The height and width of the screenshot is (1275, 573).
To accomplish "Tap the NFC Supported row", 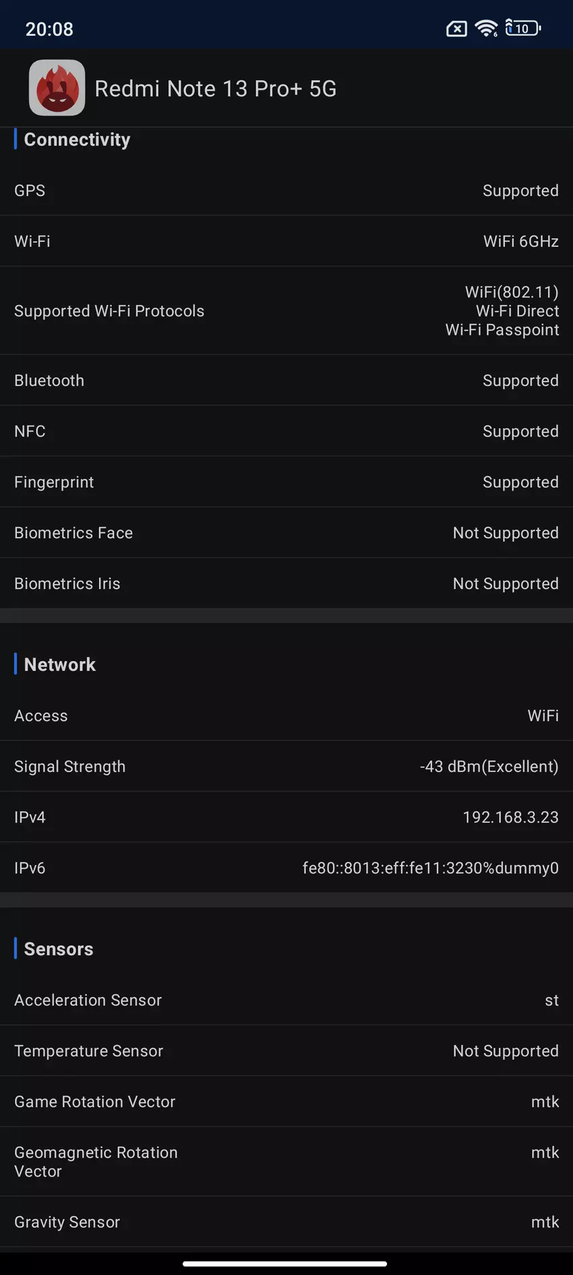I will pos(286,431).
